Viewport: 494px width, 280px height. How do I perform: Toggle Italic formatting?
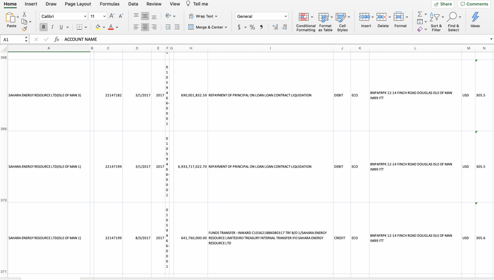coord(52,27)
